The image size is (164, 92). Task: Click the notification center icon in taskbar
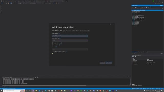coord(162,91)
